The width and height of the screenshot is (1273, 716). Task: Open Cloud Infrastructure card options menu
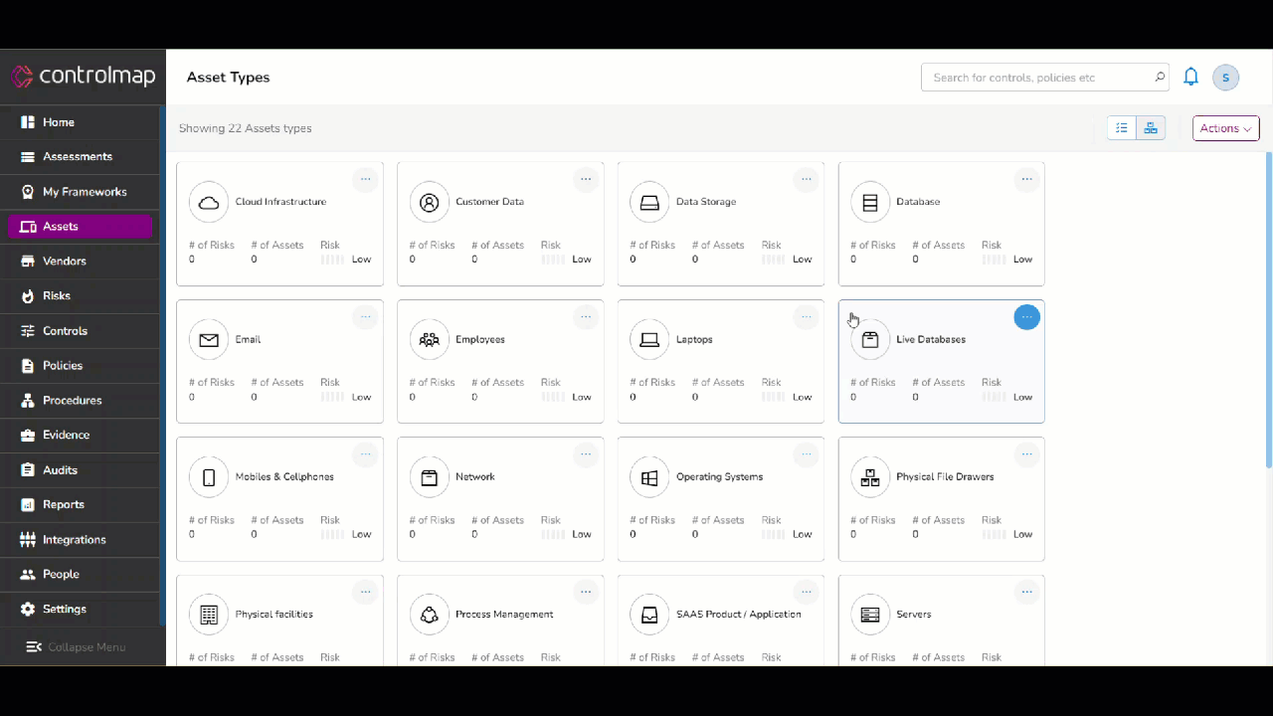click(x=366, y=180)
